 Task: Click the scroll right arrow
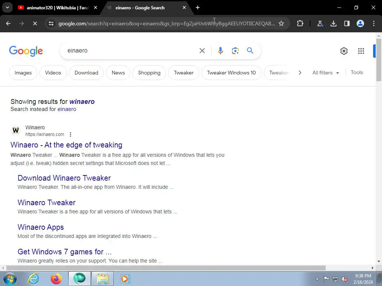(373, 268)
